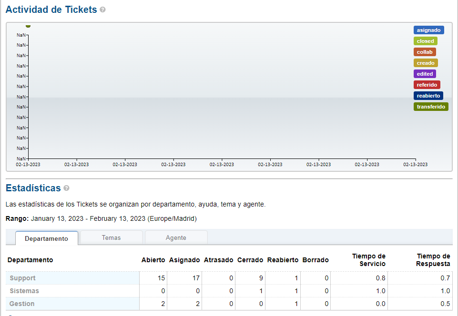Click the Abierto column header

point(153,260)
